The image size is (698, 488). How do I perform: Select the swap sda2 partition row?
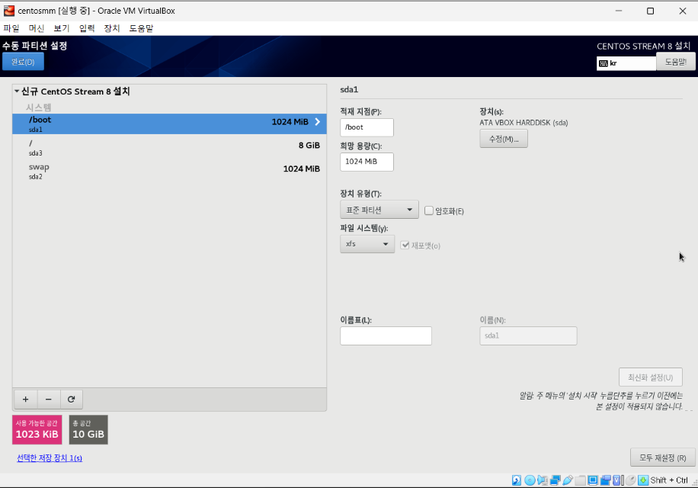[170, 171]
